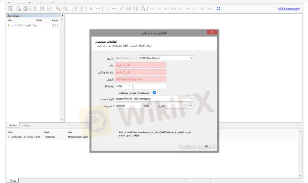Select the M1 timeframe button
Screen dimensions: 308x183
pos(152,8)
